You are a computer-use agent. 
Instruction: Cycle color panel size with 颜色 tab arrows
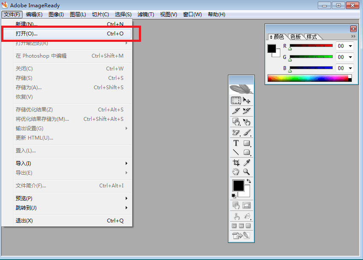271,37
